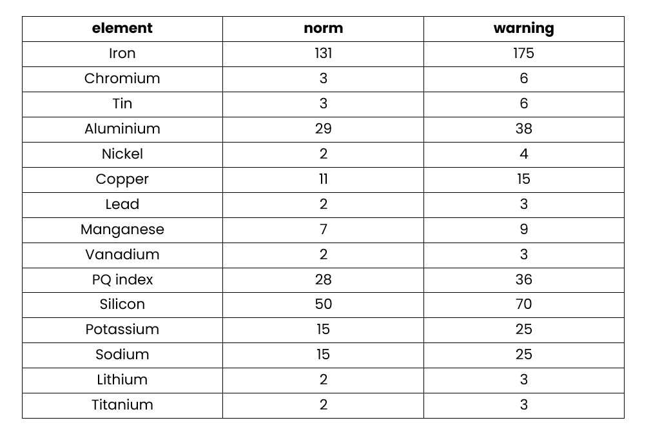Select the Vanadium element cell
651x436 pixels.
[122, 255]
